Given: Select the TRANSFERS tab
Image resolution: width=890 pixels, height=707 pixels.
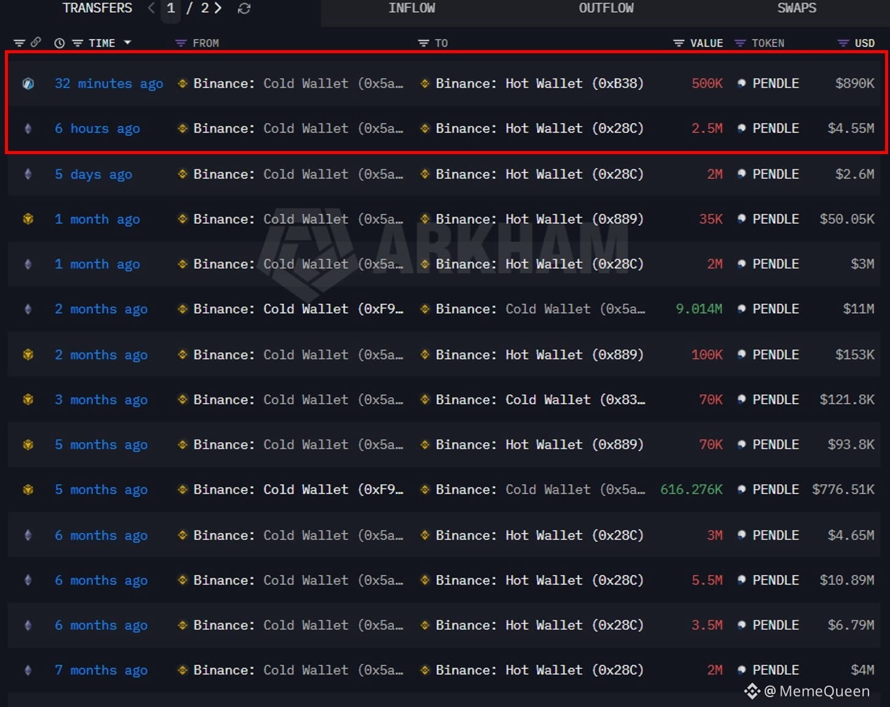Looking at the screenshot, I should tap(97, 9).
